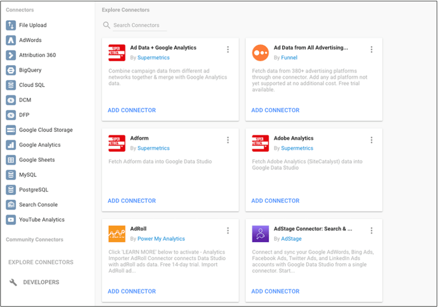Click the MySQL database icon

(11, 175)
